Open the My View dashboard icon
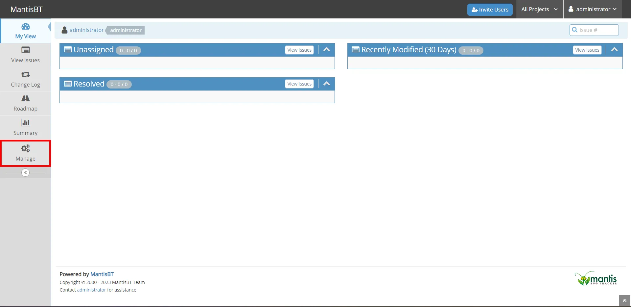This screenshot has width=631, height=307. coord(26,26)
